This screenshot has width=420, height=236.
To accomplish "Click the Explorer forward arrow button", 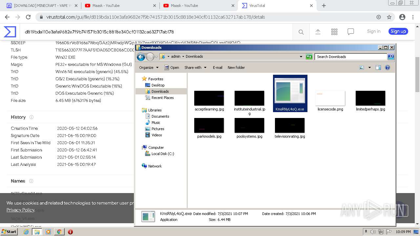I will pyautogui.click(x=150, y=57).
